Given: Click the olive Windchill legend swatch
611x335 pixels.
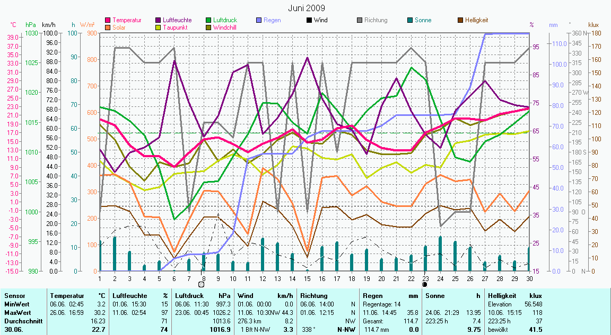Looking at the screenshot, I should (208, 27).
